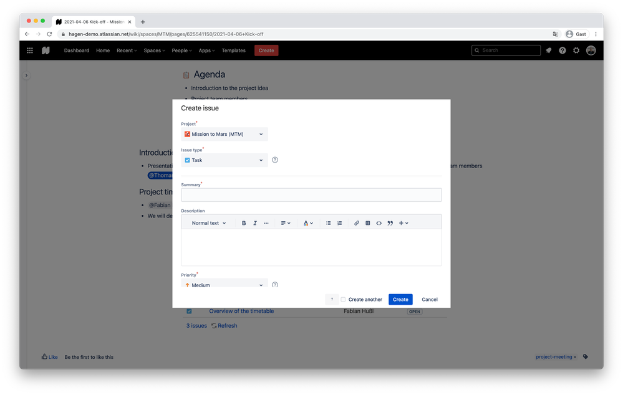Open the settings gear in navbar
This screenshot has width=623, height=395.
pyautogui.click(x=576, y=50)
